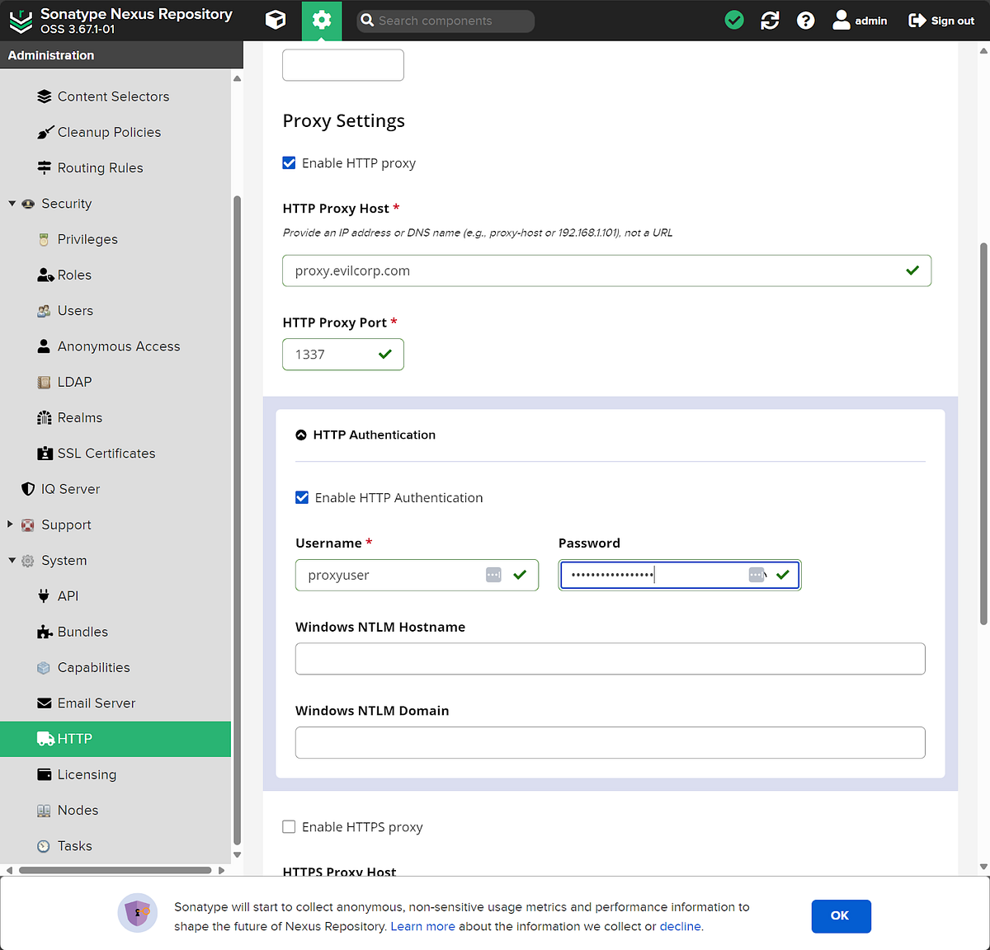Select the HTTP menu item
The image size is (990, 950).
(x=115, y=739)
